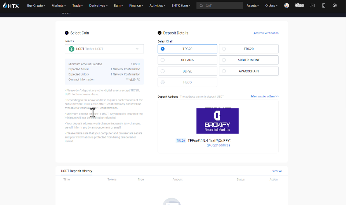346x205 pixels.
Task: Expand the Activities menu
Action: coord(157,5)
